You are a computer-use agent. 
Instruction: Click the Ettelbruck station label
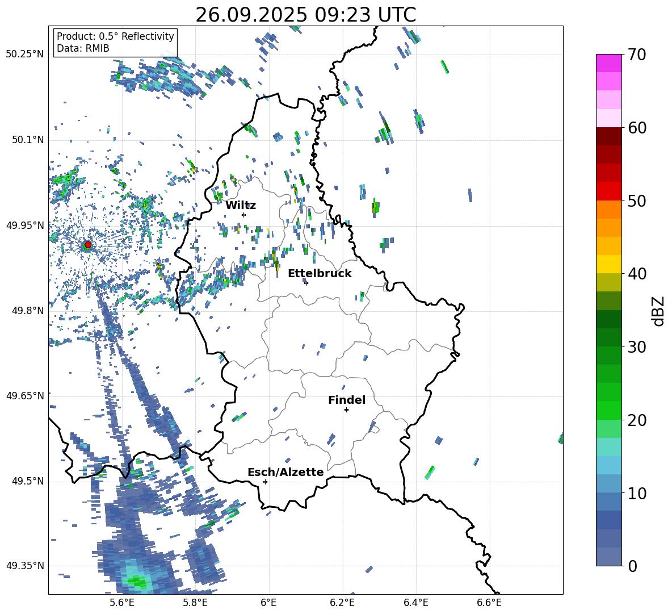point(320,274)
